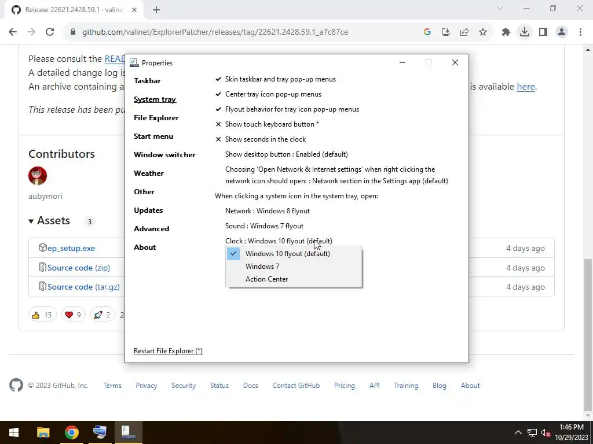Click the share page icon
The image size is (593, 444).
(464, 32)
